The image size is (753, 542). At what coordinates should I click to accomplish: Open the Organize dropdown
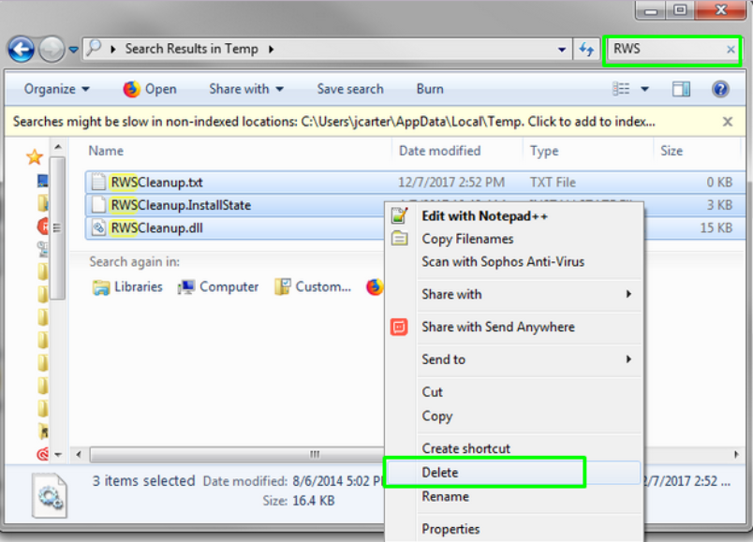55,88
